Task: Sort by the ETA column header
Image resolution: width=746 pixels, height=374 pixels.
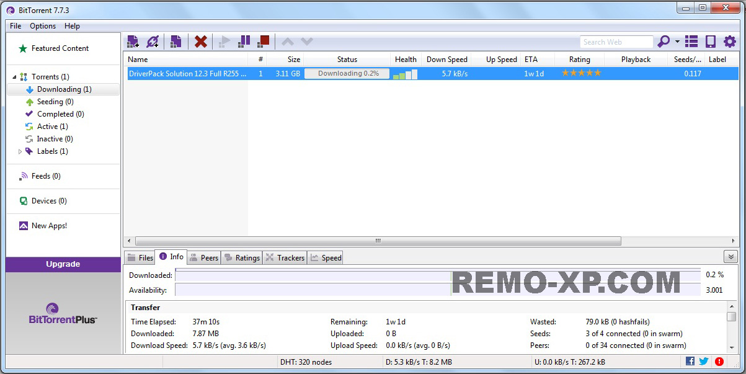Action: click(537, 60)
